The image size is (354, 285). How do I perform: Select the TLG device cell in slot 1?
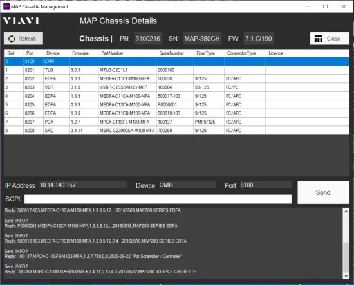56,70
